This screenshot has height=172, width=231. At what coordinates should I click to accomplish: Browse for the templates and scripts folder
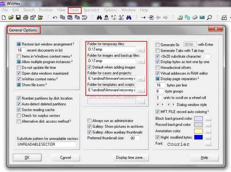tap(141, 91)
